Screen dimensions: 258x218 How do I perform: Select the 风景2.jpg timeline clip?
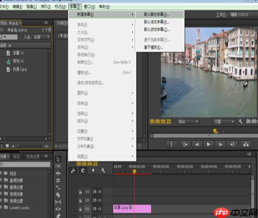132,209
